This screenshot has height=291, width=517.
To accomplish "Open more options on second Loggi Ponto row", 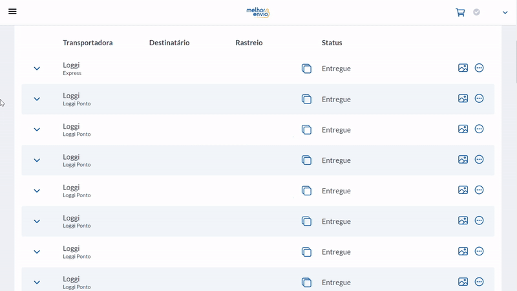I will [x=479, y=129].
